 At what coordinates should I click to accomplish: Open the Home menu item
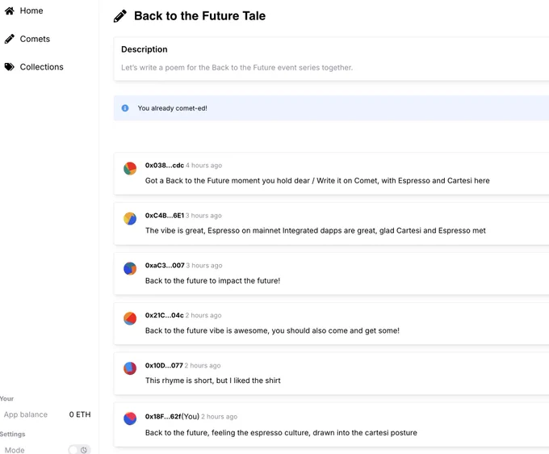[x=31, y=11]
